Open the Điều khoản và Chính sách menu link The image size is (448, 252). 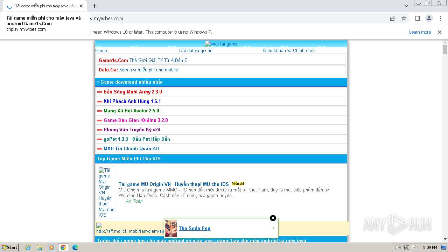pos(289,50)
